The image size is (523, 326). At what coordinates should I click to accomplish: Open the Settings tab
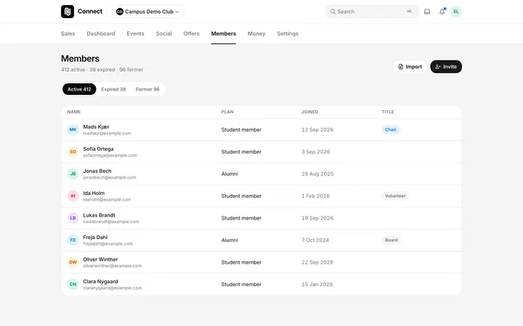[x=288, y=33]
